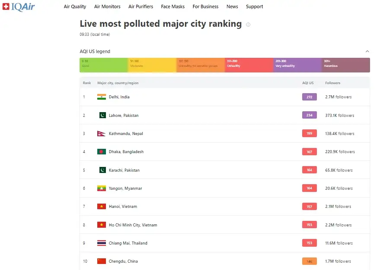
Task: Open Ho Chi Minh City, Vietnam link
Action: tap(133, 225)
